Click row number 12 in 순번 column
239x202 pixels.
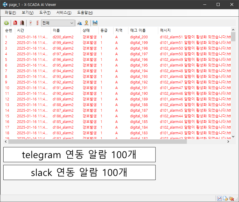[7, 99]
